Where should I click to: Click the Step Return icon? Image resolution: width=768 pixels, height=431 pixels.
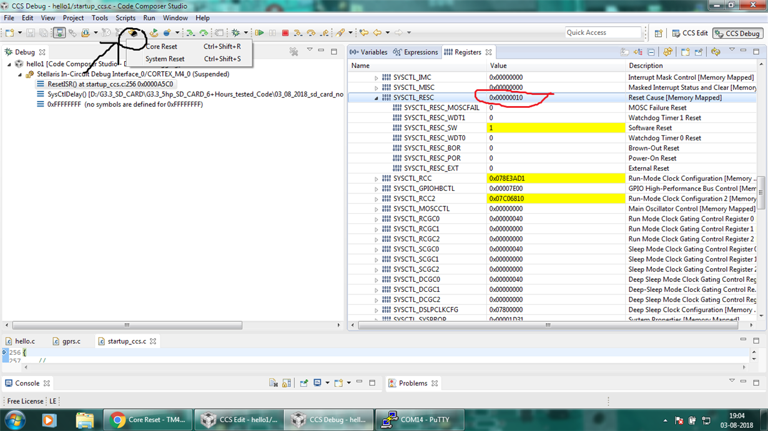click(324, 32)
